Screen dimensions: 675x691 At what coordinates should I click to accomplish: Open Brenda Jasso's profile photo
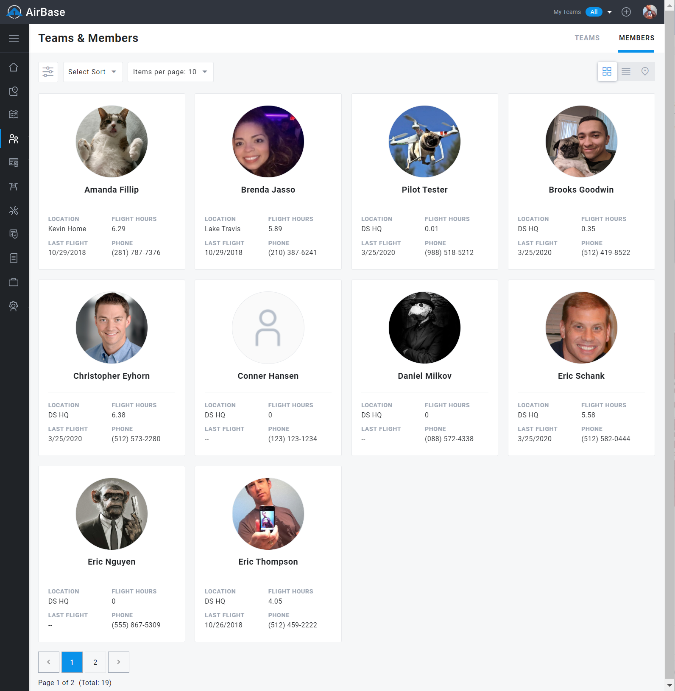(268, 141)
